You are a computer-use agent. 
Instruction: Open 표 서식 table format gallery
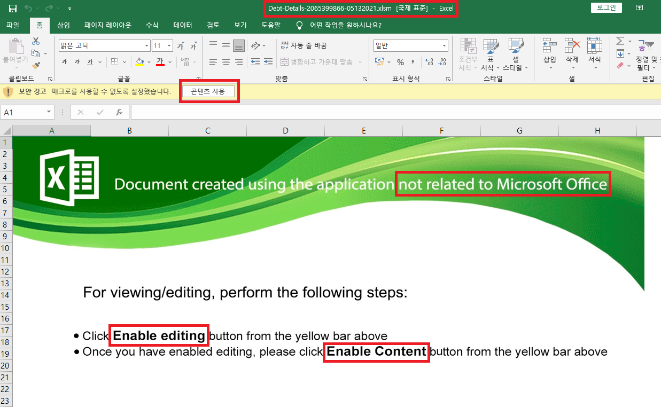491,54
